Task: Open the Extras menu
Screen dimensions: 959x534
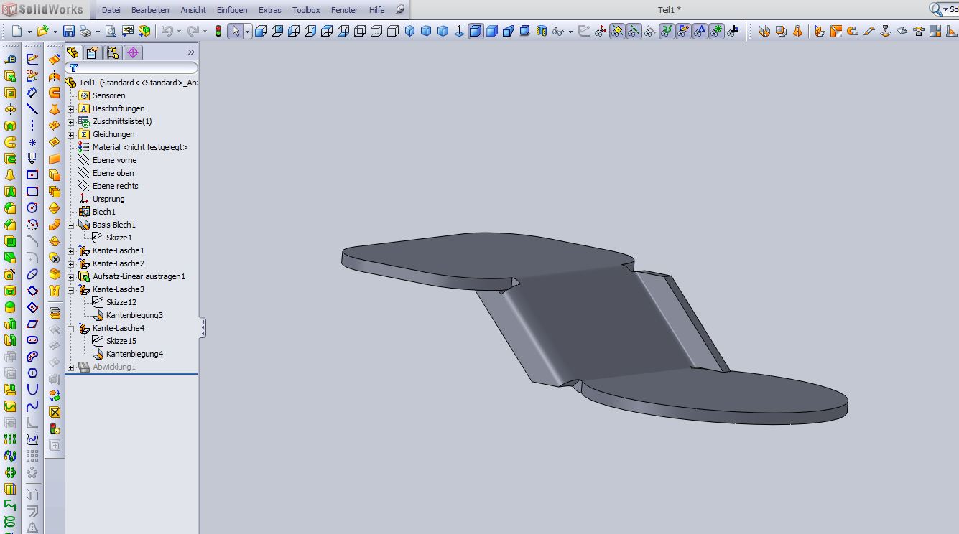Action: pyautogui.click(x=270, y=10)
